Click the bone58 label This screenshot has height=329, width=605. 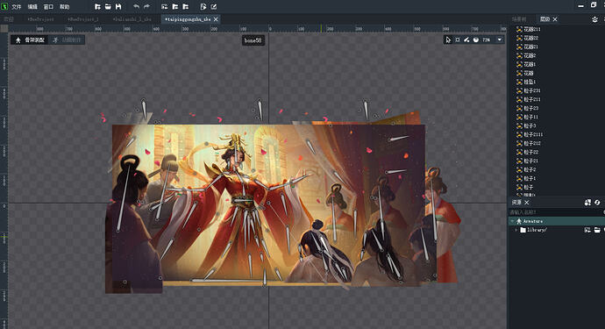click(x=253, y=40)
